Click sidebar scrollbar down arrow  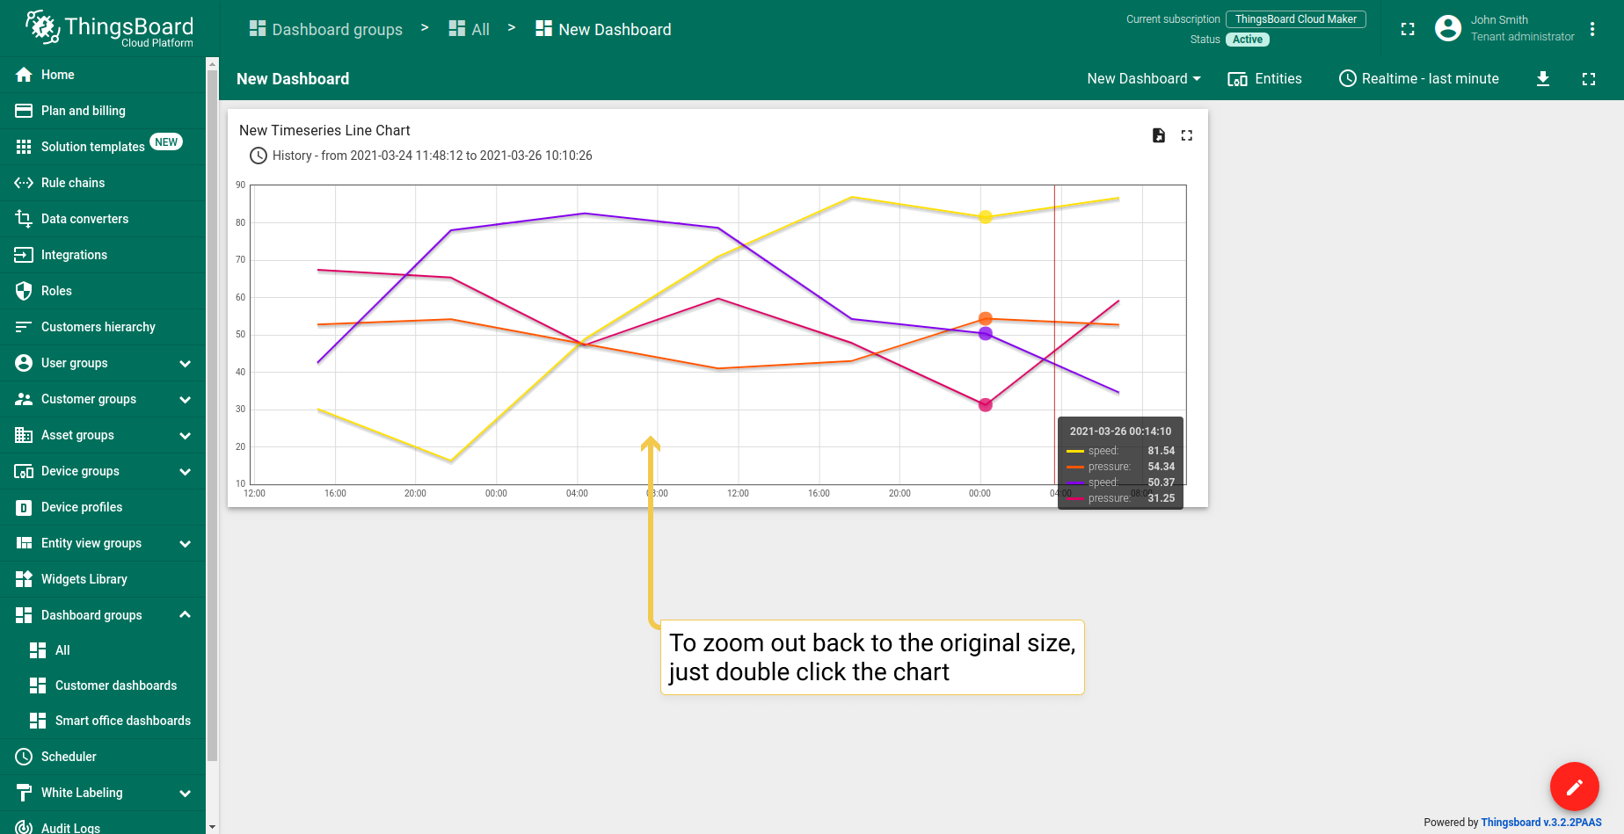(x=212, y=827)
